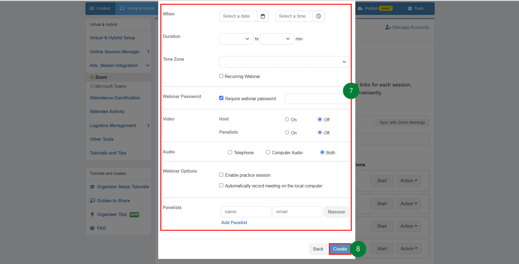This screenshot has height=264, width=519.
Task: Click the panelist email input field
Action: pyautogui.click(x=298, y=212)
